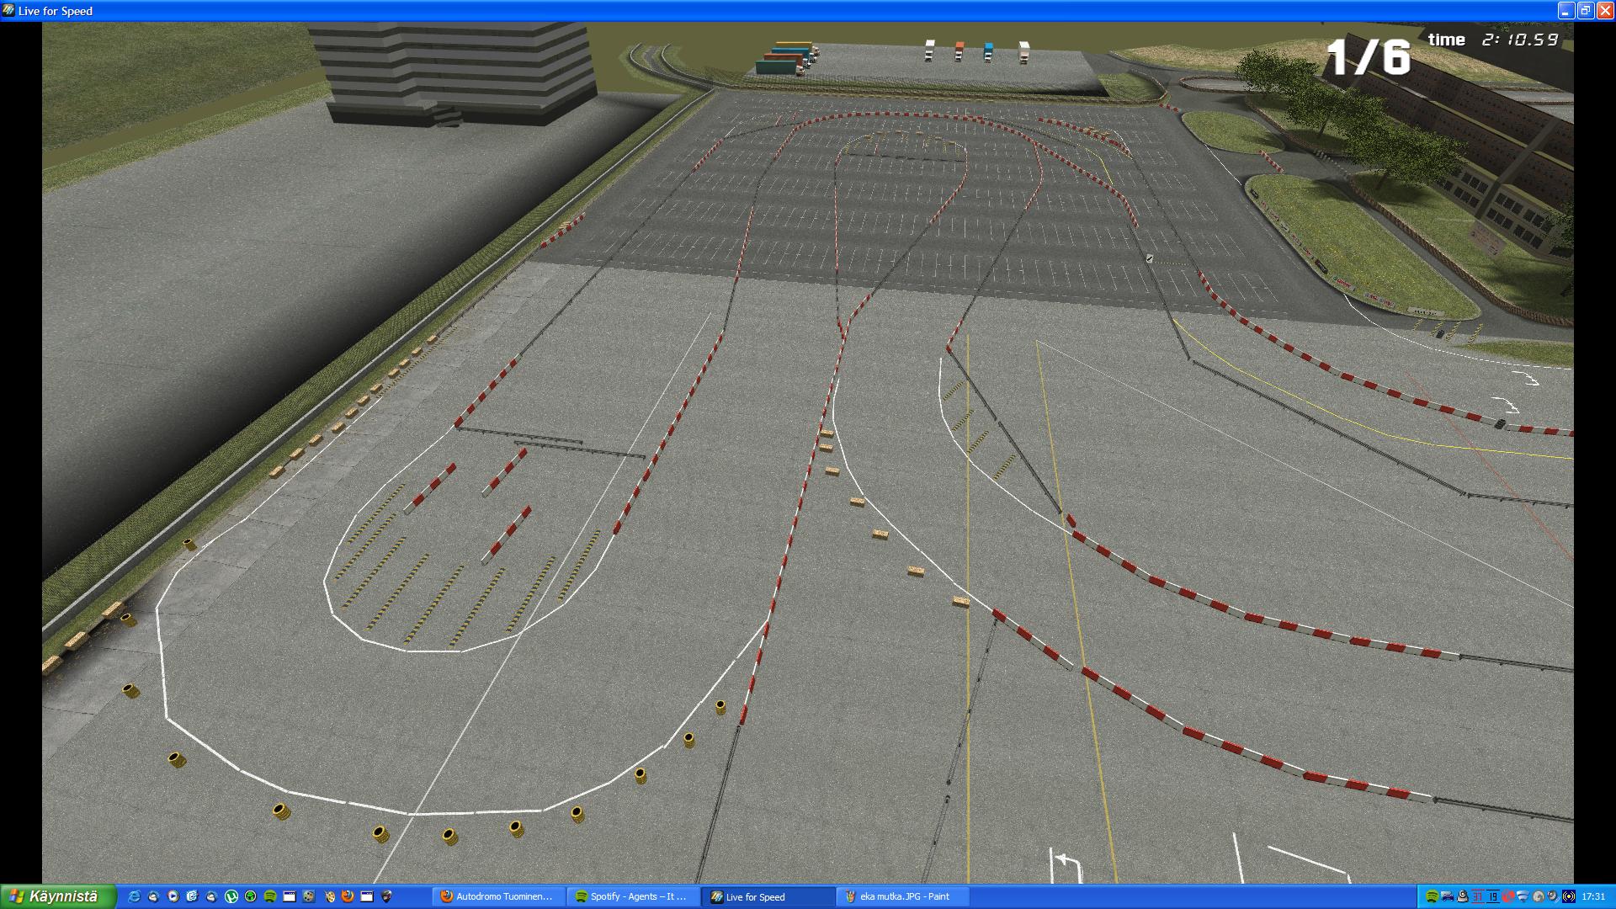Click the Live for Speed title bar
1616x909 pixels.
tap(757, 11)
